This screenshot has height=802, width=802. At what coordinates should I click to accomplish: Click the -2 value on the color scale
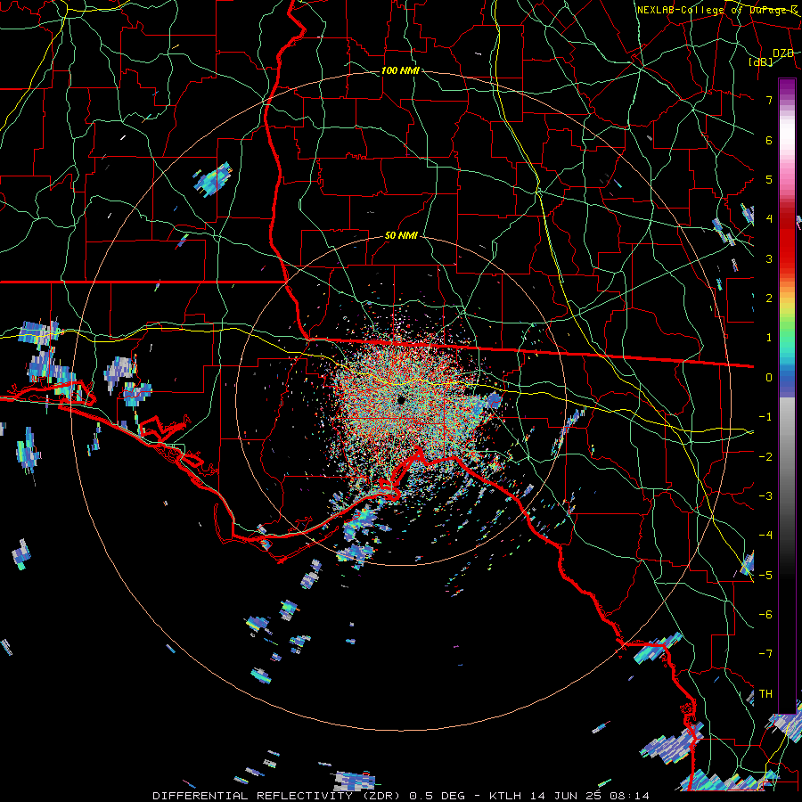coord(765,457)
